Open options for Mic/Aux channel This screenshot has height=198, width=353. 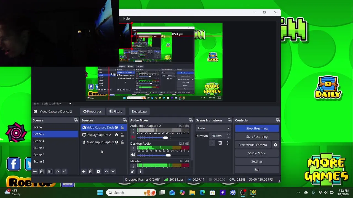point(133,166)
